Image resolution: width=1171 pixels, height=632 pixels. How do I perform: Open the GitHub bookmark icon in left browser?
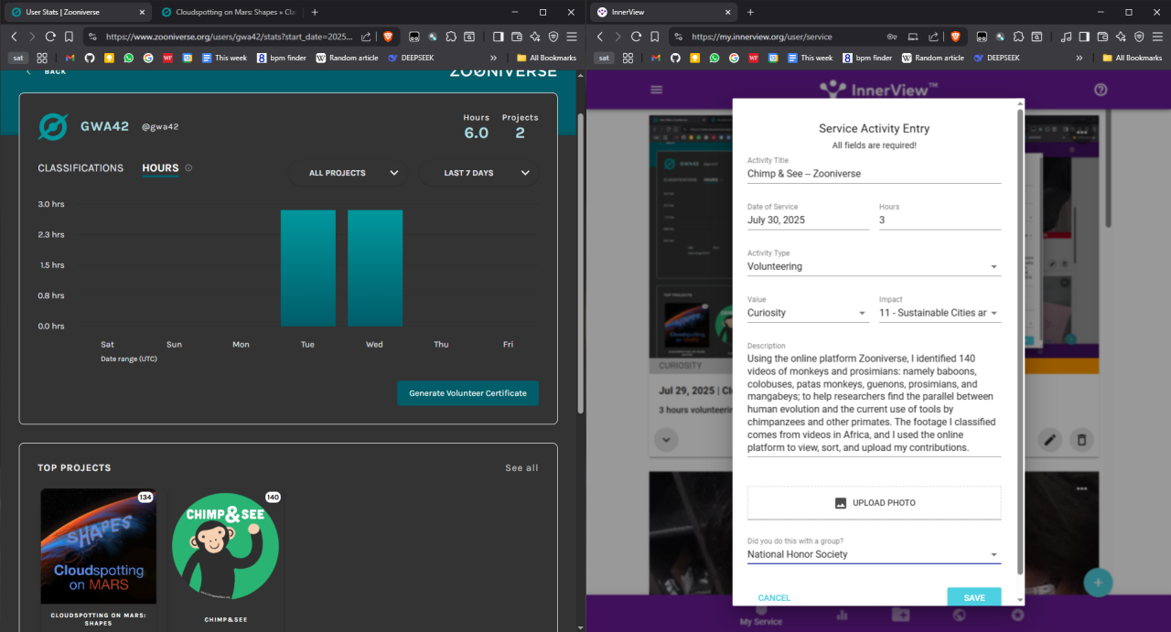90,58
